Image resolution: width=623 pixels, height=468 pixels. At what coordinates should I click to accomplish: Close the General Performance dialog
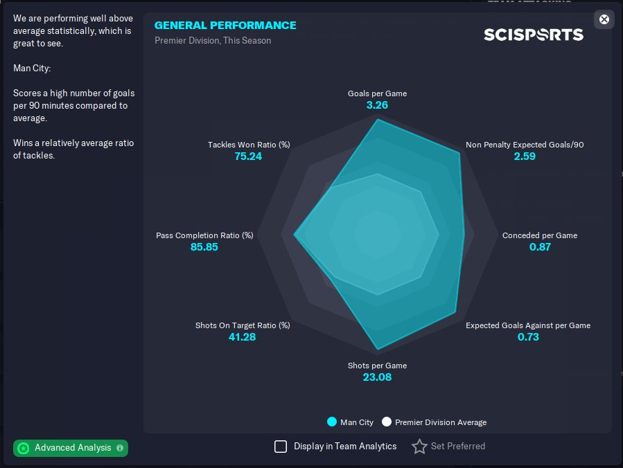tap(604, 19)
